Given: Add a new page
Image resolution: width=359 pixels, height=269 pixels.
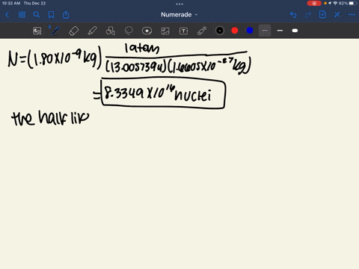Looking at the screenshot, I should click(x=322, y=15).
